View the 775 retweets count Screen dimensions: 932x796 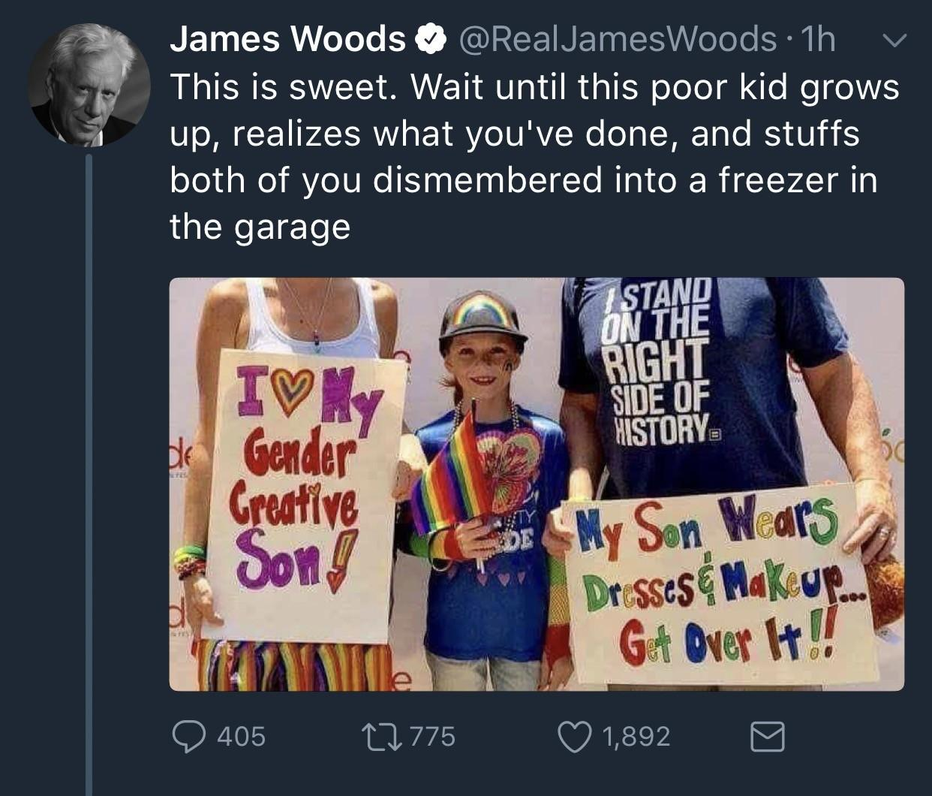point(431,736)
